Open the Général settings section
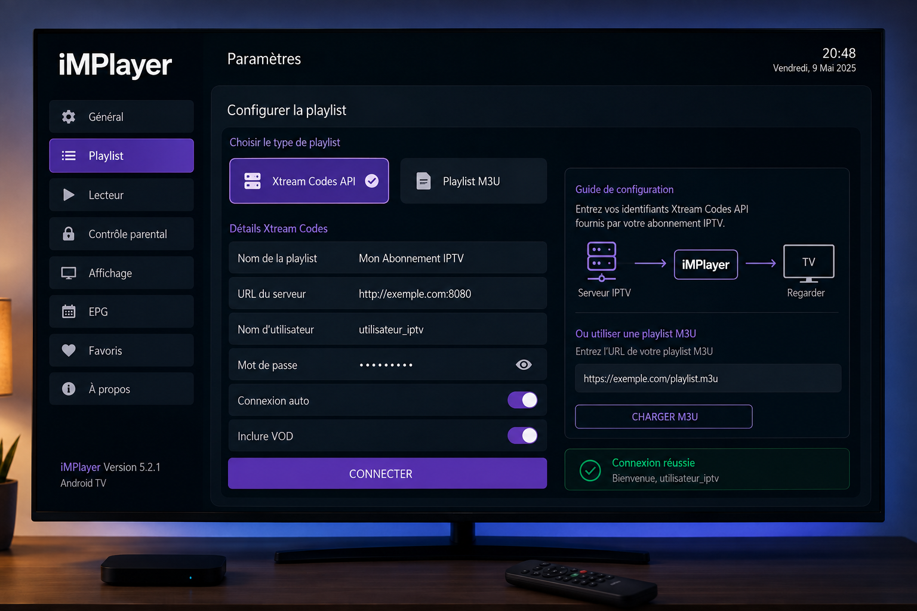The image size is (917, 611). 122,117
